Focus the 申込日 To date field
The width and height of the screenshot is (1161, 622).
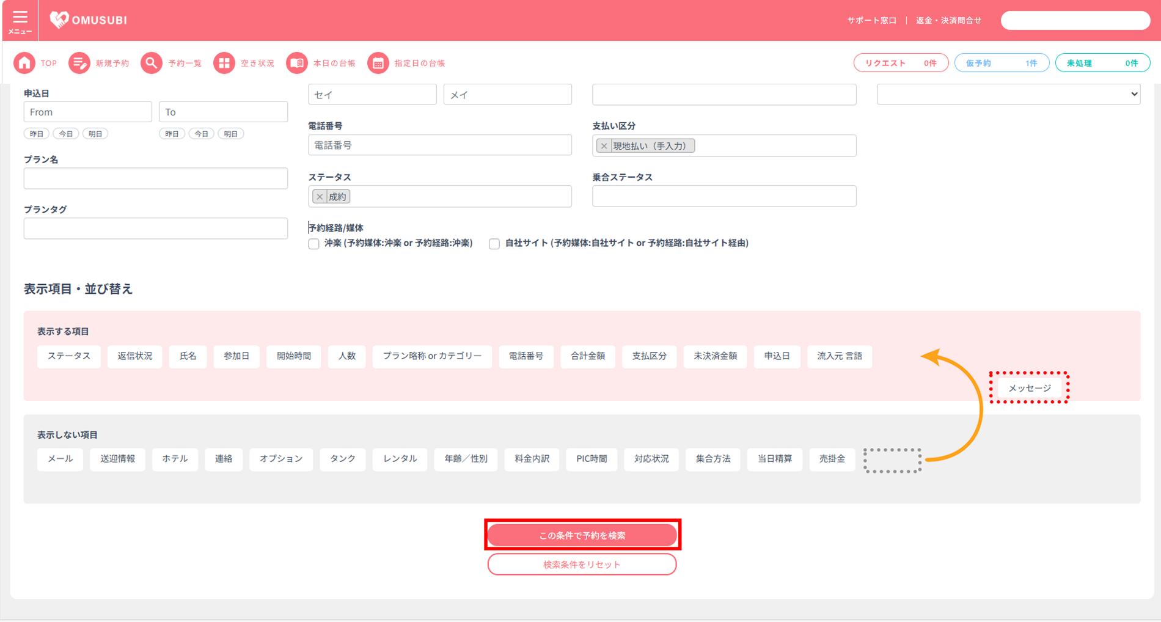[x=223, y=112]
